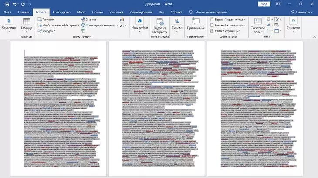
Task: Insert a chart with the bar chart icon
Action: [122, 20]
